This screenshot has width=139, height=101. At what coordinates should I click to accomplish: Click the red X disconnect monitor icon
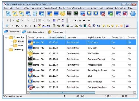125,14
